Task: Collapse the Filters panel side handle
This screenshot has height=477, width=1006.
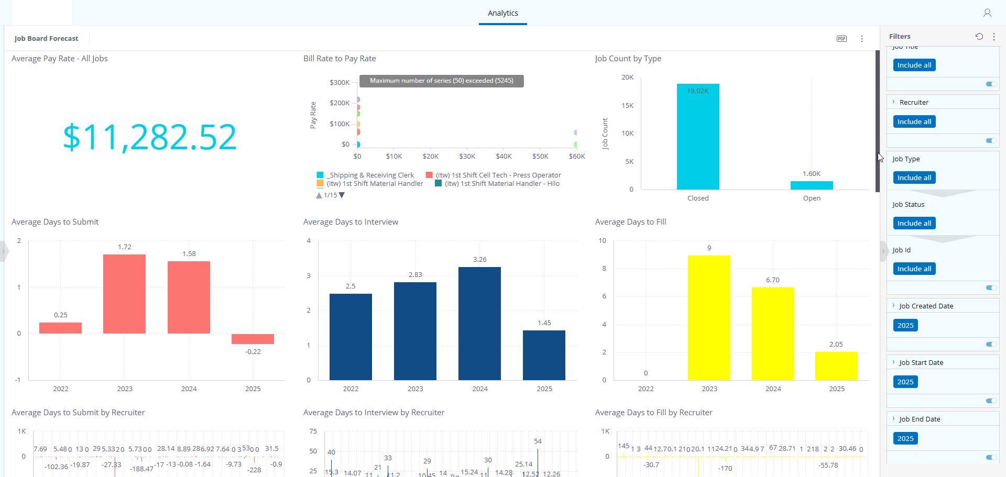Action: [883, 251]
